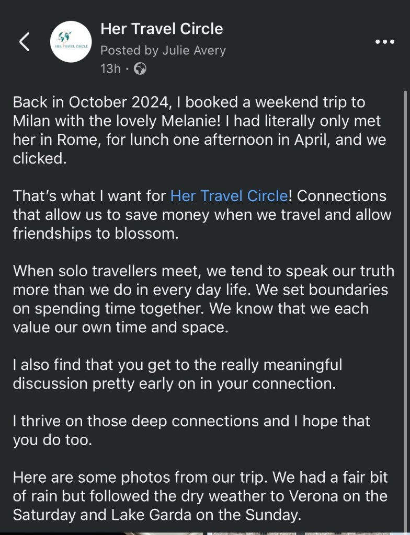Viewport: 410px width, 535px height.
Task: Open the three-dot post options menu
Action: [x=384, y=42]
